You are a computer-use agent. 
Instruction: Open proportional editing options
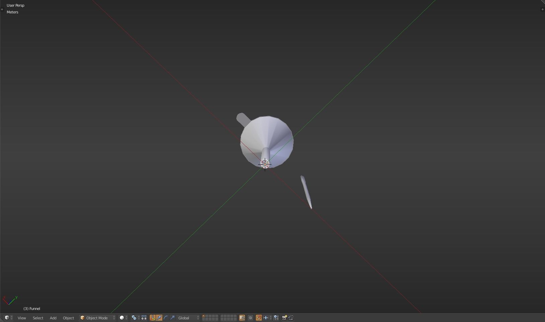click(x=250, y=318)
